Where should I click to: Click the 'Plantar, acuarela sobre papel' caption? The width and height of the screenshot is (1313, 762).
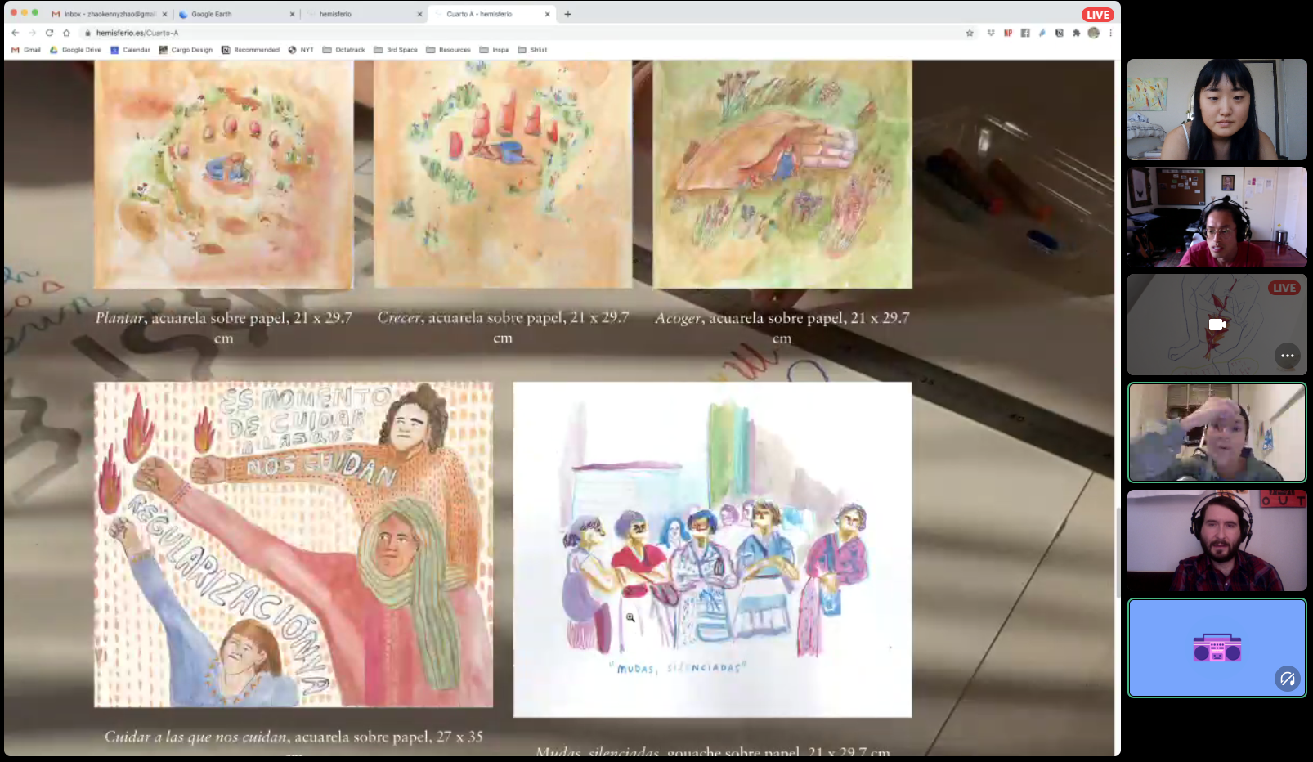pos(224,328)
